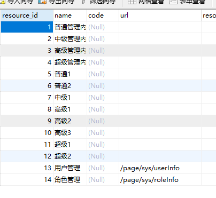216x198 pixels.
Task: Select resource_id cell 4
Action: click(x=27, y=62)
